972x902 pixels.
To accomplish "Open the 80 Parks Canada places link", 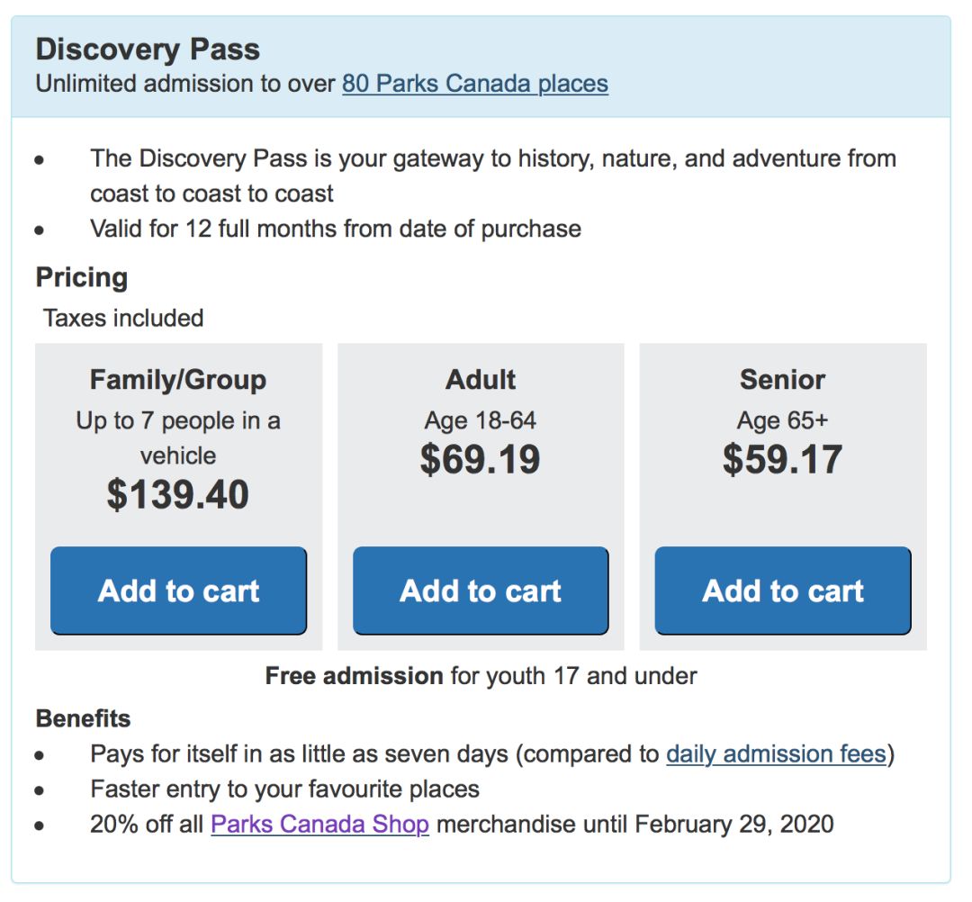I will pyautogui.click(x=474, y=84).
